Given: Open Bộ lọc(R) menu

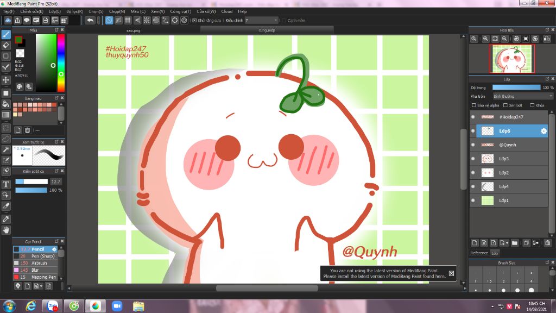Looking at the screenshot, I should pyautogui.click(x=74, y=11).
